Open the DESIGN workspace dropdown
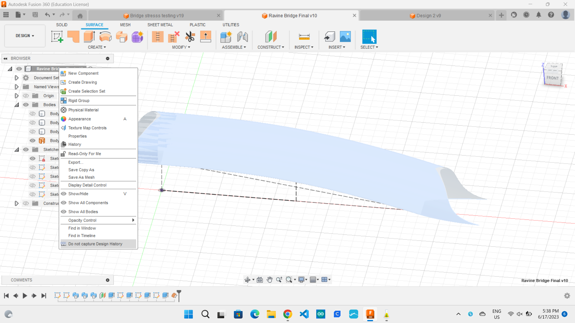The image size is (575, 323). pyautogui.click(x=25, y=36)
